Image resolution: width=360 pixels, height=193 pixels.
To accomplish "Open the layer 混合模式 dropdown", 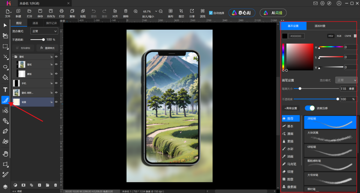I will (44, 31).
